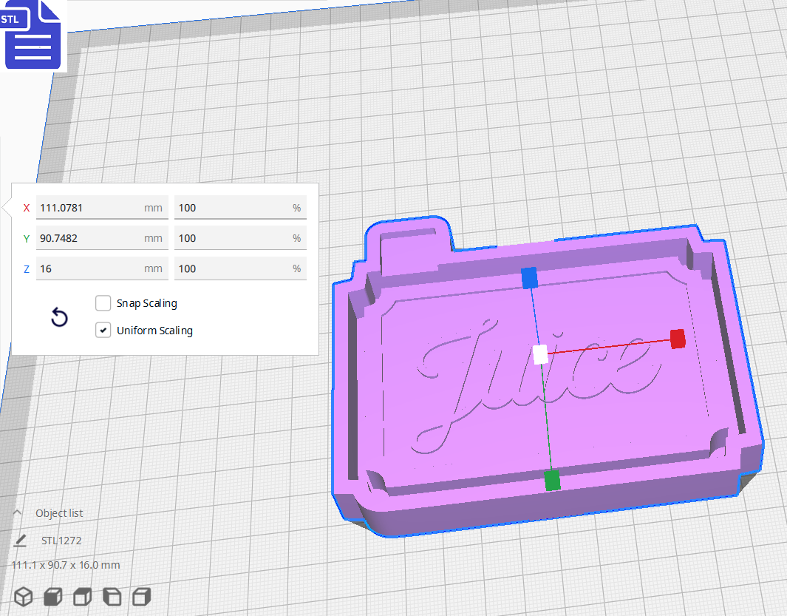Image resolution: width=787 pixels, height=616 pixels.
Task: Click the STL file icon in top-left corner
Action: (x=33, y=35)
